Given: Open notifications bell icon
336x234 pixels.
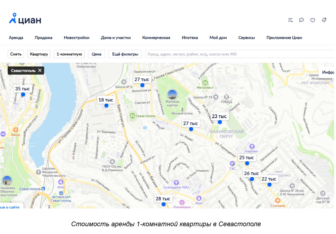Looking at the screenshot, I should point(324,20).
